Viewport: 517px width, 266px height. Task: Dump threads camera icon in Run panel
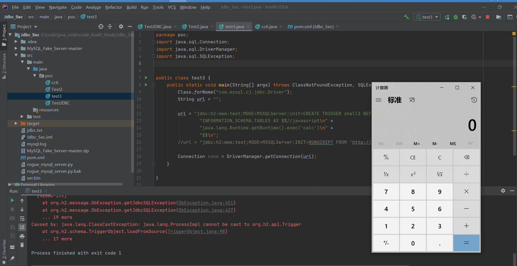point(12,218)
